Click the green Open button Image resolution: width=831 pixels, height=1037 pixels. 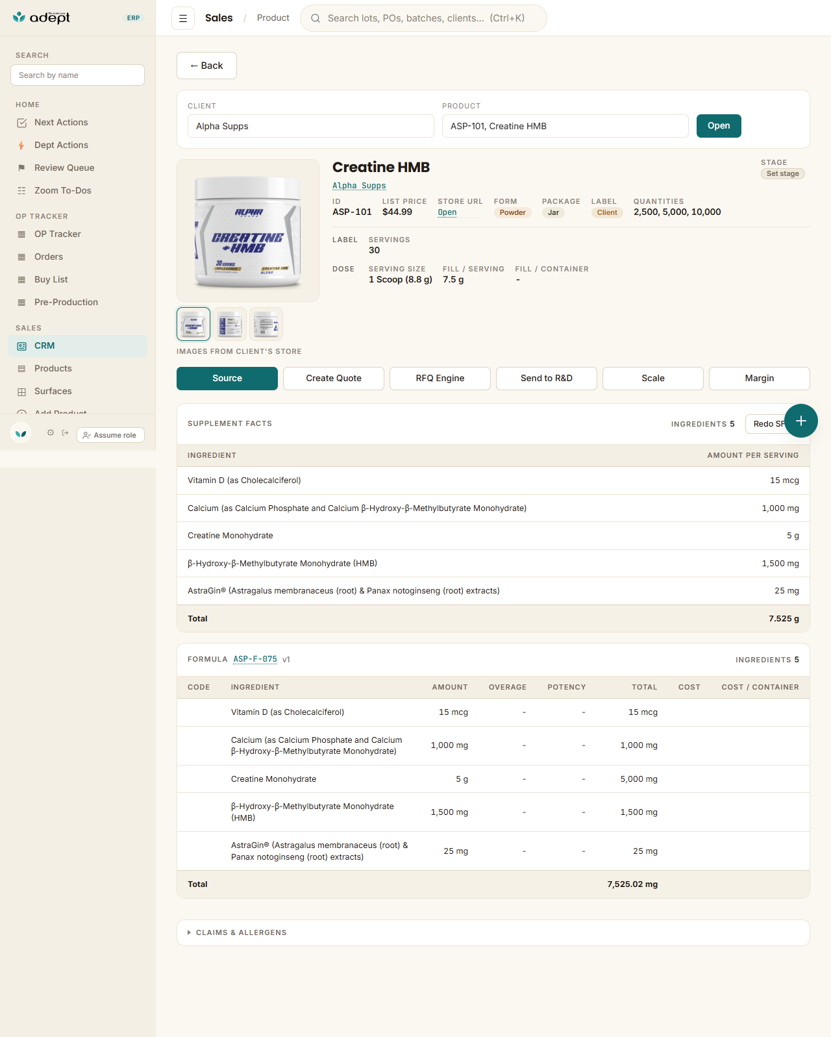[x=719, y=126]
